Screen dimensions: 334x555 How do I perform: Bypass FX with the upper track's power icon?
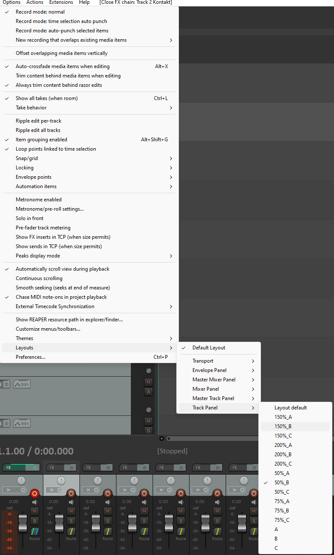[7, 384]
